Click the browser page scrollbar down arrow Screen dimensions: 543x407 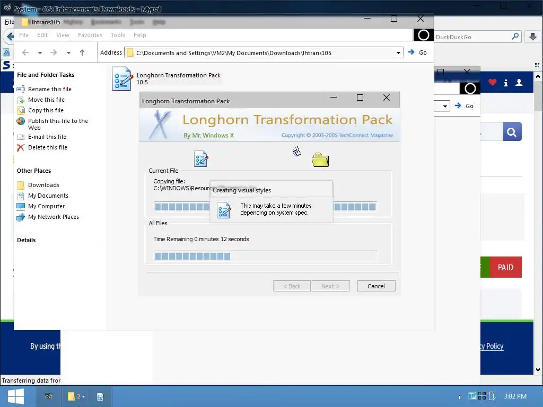point(538,369)
